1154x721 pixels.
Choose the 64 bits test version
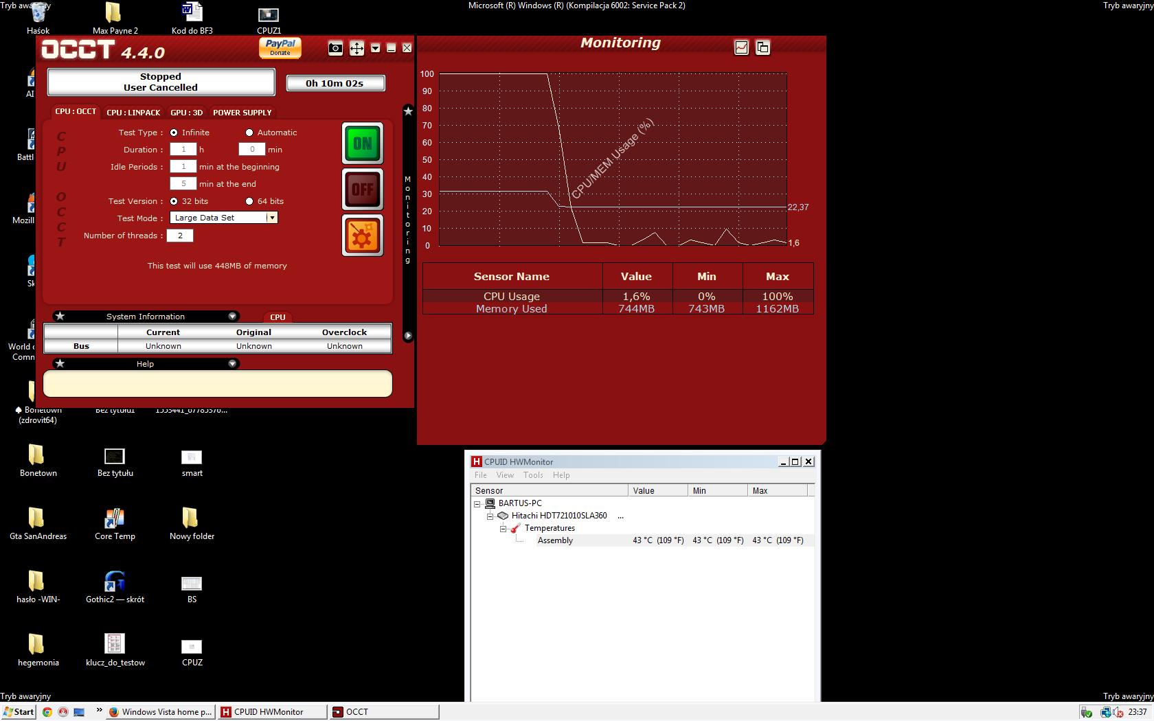pyautogui.click(x=249, y=201)
